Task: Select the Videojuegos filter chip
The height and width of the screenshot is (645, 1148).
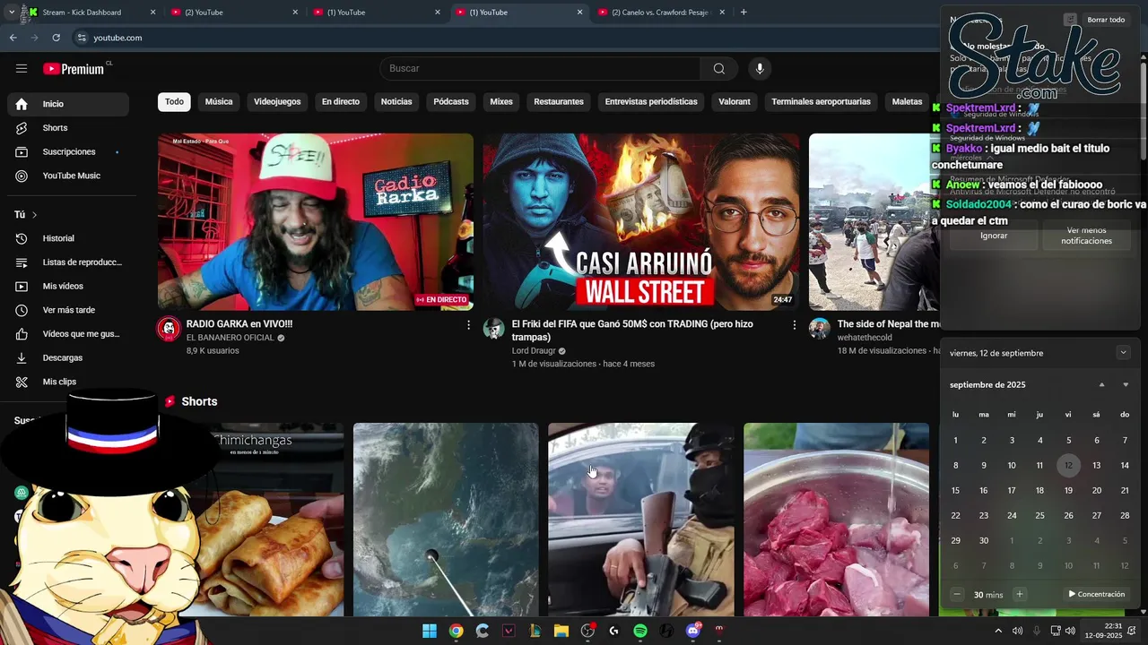Action: click(277, 101)
